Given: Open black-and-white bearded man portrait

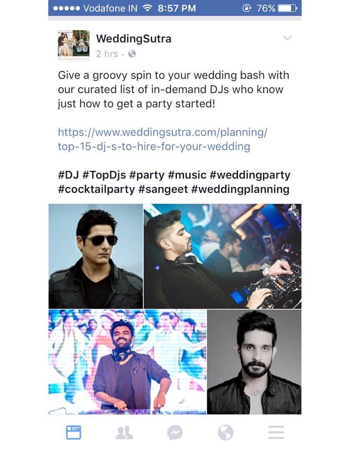Looking at the screenshot, I should coord(254,362).
